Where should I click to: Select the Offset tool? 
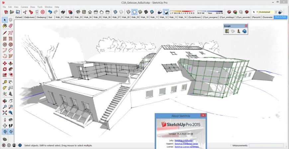11,75
